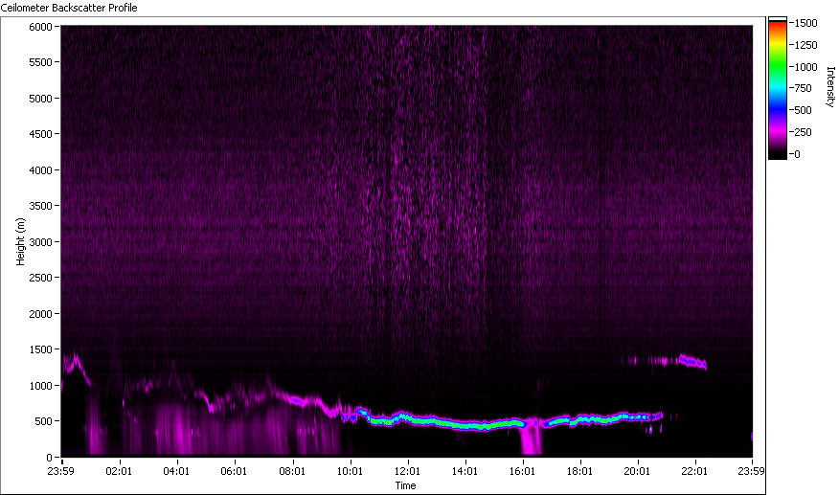
Task: Click the 10:01 time tick label
Action: pyautogui.click(x=350, y=471)
